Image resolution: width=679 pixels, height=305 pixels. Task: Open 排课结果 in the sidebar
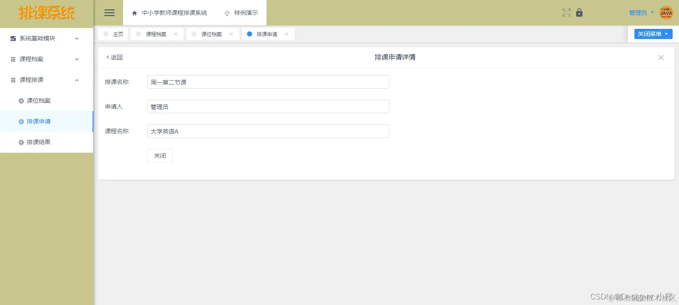[x=46, y=143]
